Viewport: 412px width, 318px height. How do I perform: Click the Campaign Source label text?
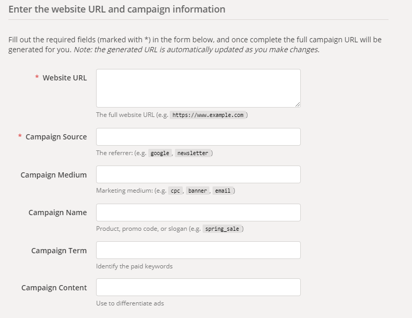pyautogui.click(x=56, y=137)
